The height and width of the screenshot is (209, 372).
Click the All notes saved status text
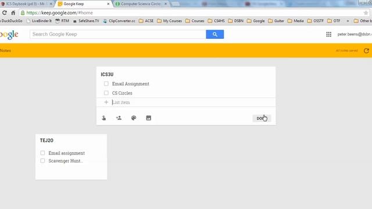tap(346, 51)
